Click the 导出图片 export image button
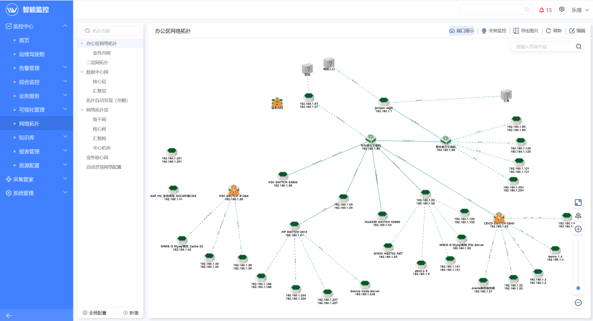593x321 pixels. click(525, 31)
